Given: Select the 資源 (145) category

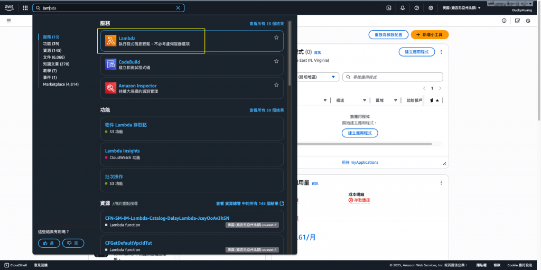Looking at the screenshot, I should [52, 50].
